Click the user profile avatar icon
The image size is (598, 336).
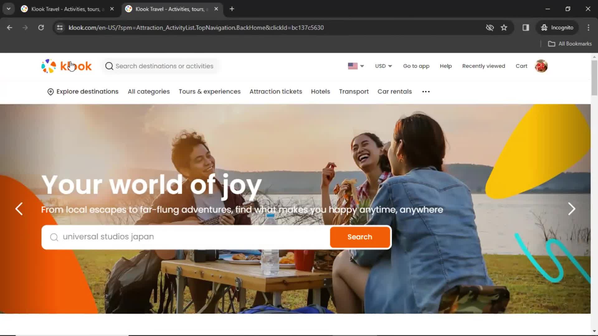(x=541, y=66)
